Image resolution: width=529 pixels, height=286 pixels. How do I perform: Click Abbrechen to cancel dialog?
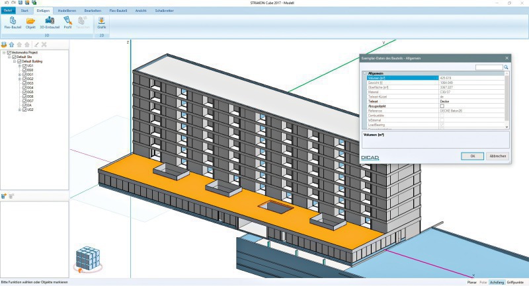498,156
